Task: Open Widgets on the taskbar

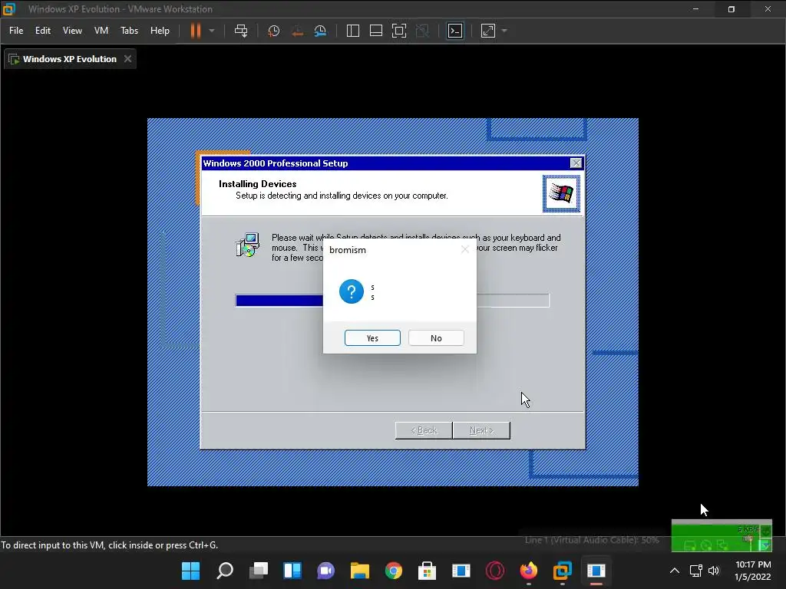Action: point(292,571)
